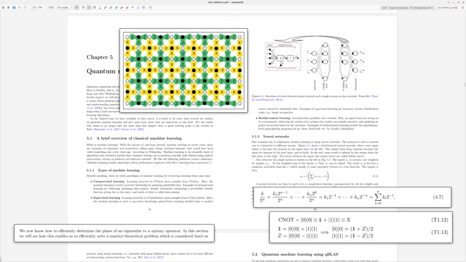
Task: Click the total pages '/ 180' label
Action: pos(40,8)
